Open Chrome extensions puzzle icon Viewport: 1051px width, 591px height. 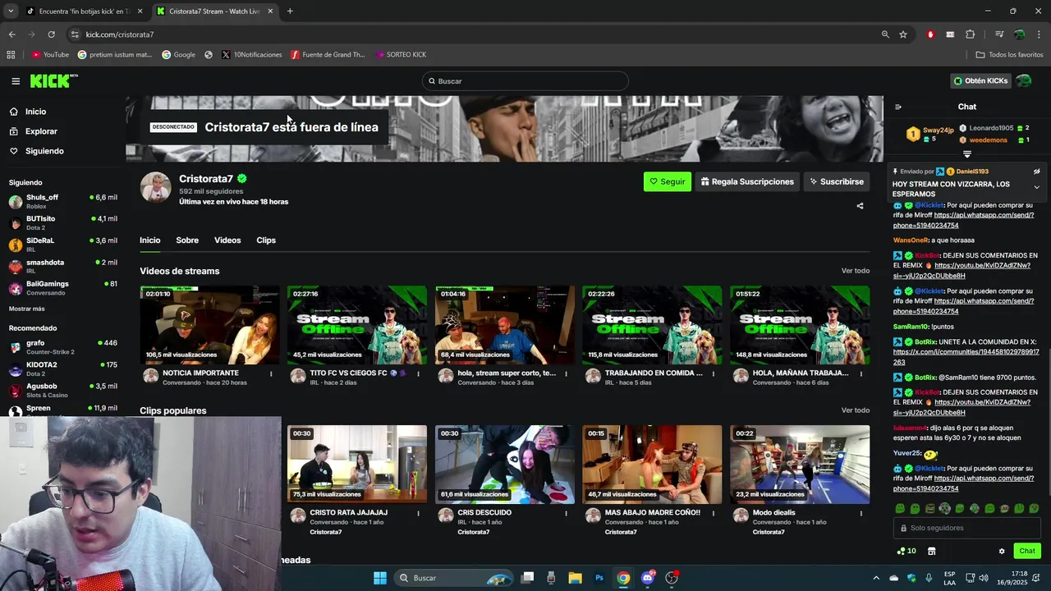(971, 34)
